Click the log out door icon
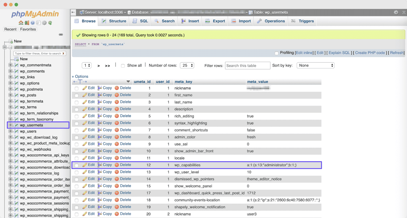The width and height of the screenshot is (407, 218). pos(27,23)
